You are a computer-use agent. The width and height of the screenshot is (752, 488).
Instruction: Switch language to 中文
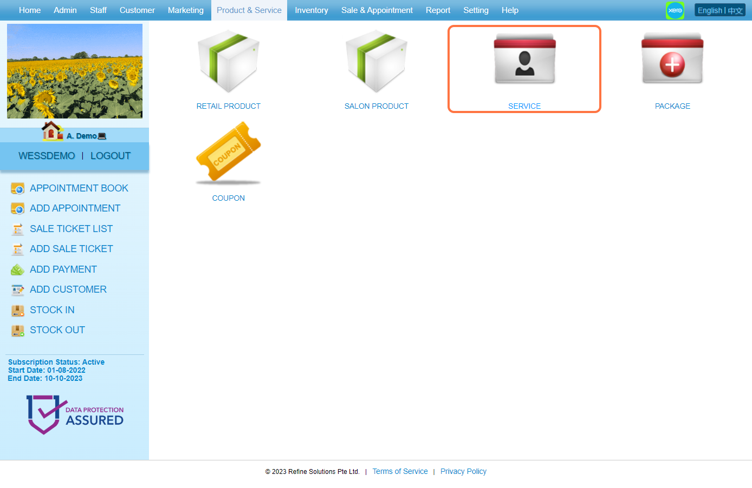735,10
